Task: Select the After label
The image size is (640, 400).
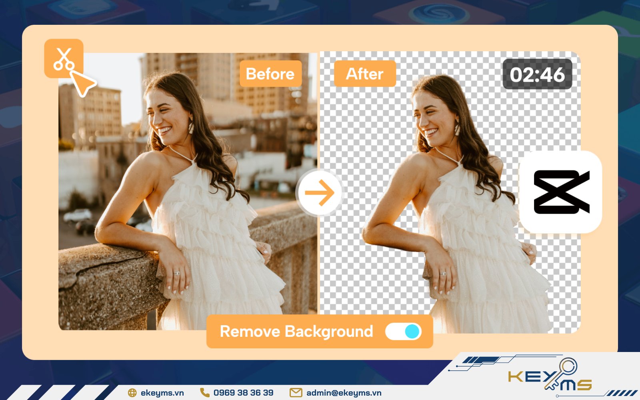Action: click(365, 74)
